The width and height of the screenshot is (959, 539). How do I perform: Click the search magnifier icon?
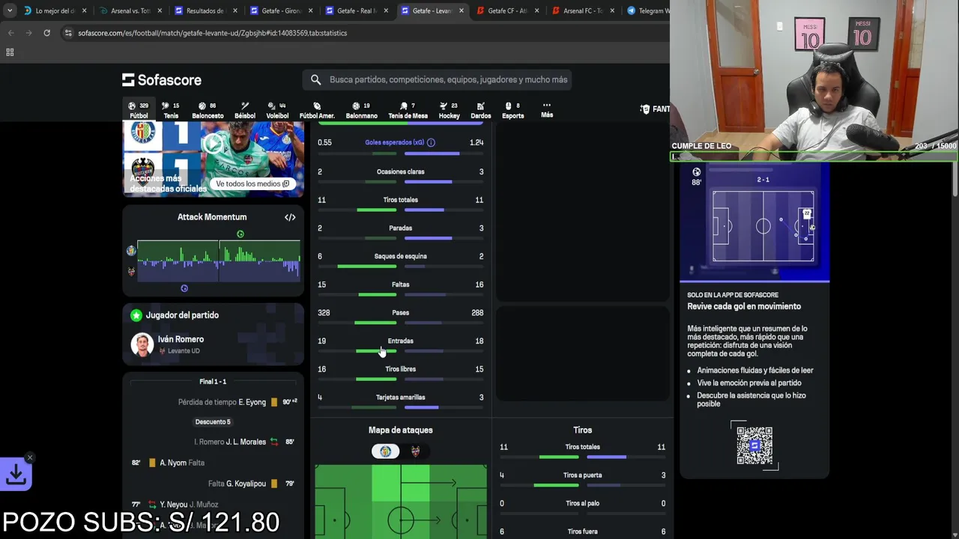[315, 79]
